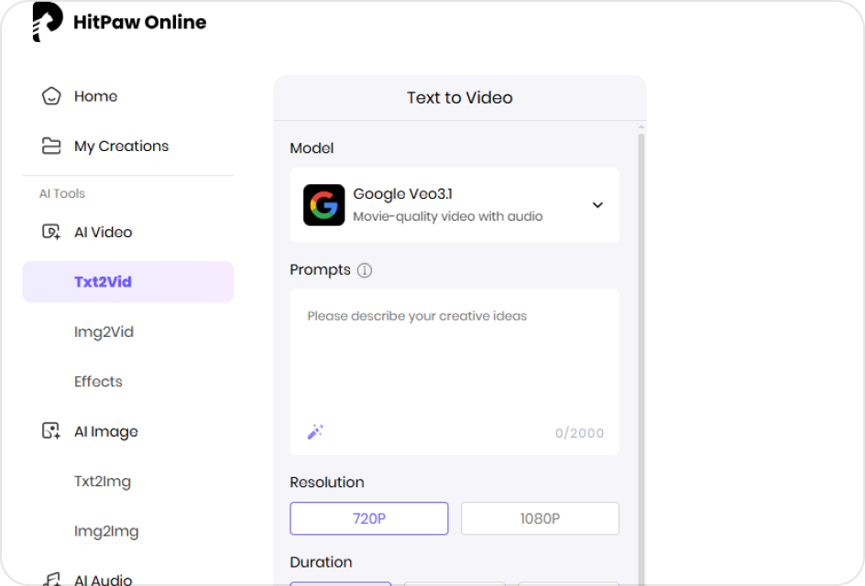Click the My Creations folder icon
Viewport: 865px width, 586px height.
51,146
